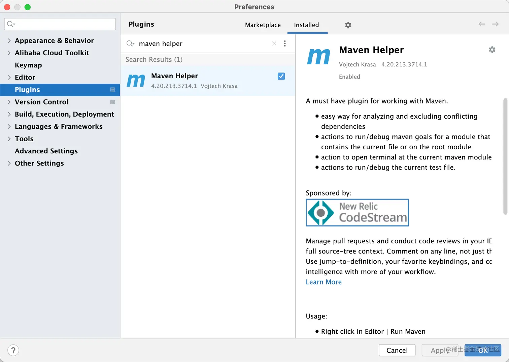
Task: Open Advanced Settings page
Action: coord(46,151)
